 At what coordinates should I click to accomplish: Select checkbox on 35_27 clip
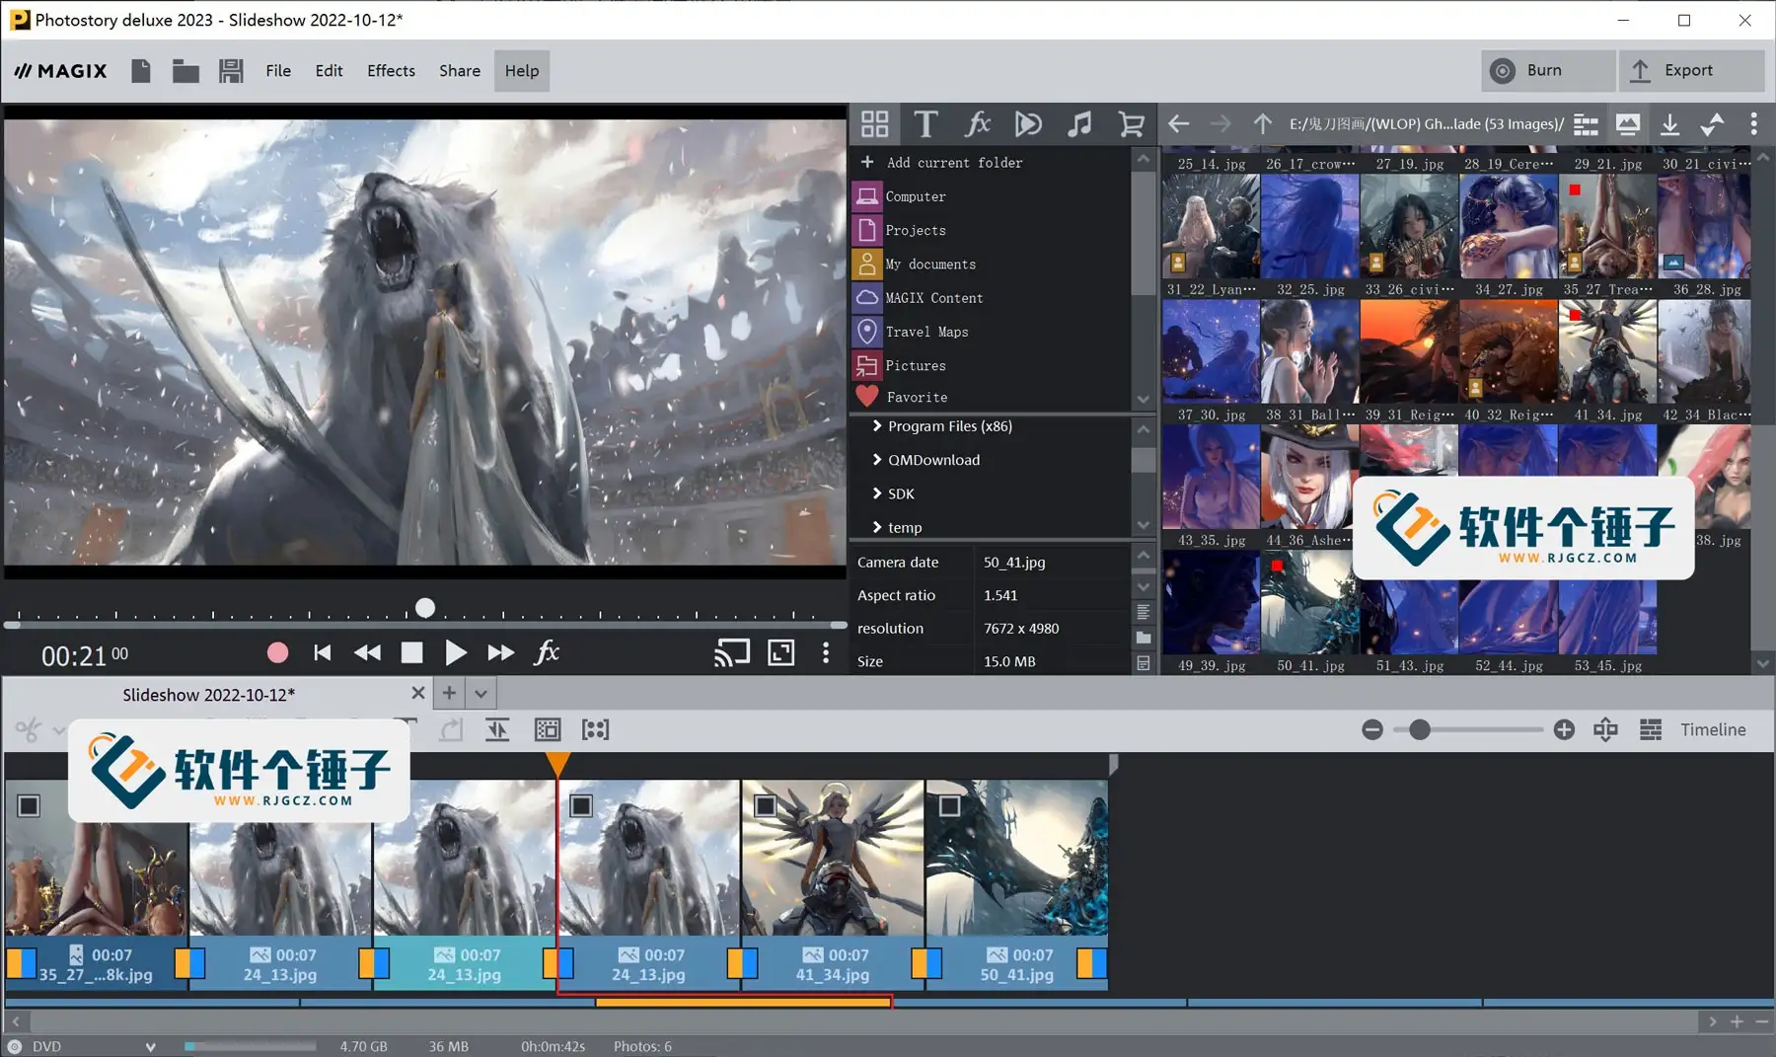pyautogui.click(x=29, y=806)
